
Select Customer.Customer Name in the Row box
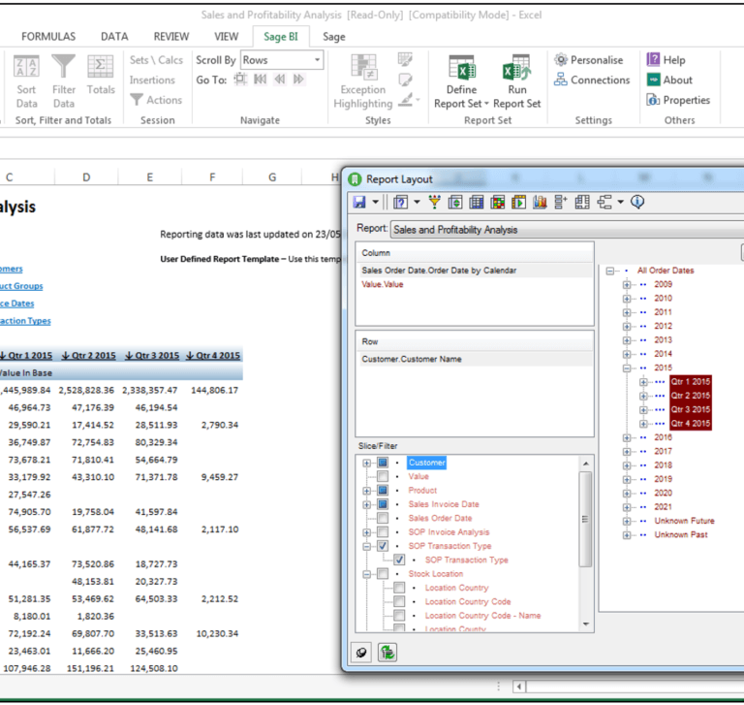412,359
